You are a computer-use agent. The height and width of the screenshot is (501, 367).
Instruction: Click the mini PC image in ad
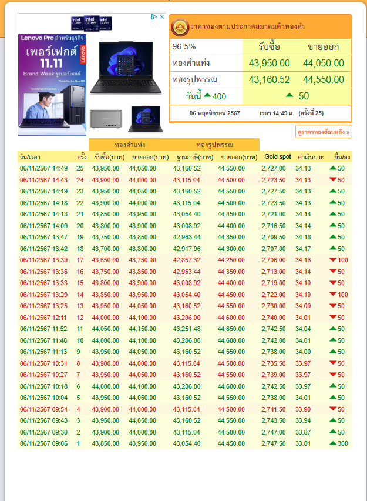(106, 120)
